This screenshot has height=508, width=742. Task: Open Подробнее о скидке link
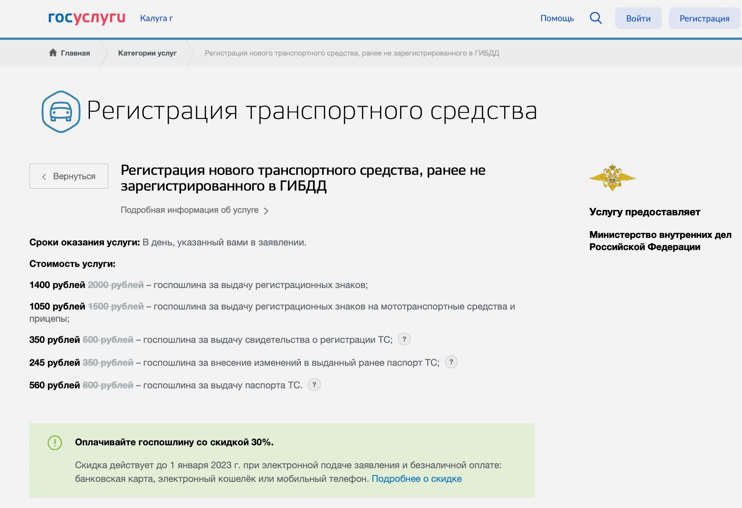tap(416, 479)
